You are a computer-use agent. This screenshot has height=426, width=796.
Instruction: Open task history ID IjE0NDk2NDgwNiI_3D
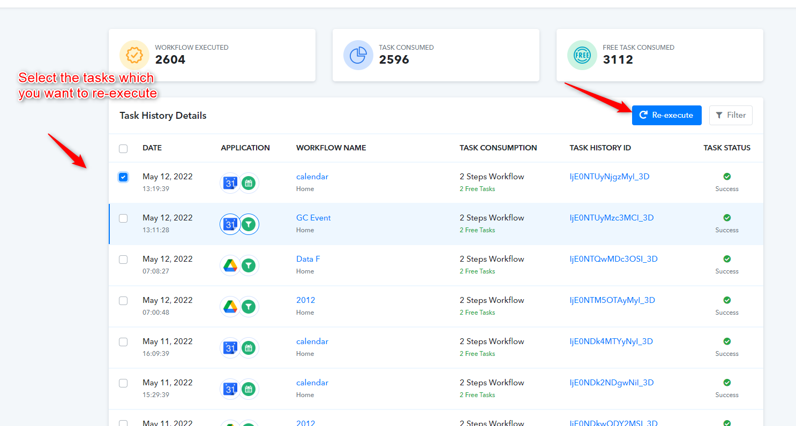tap(612, 383)
